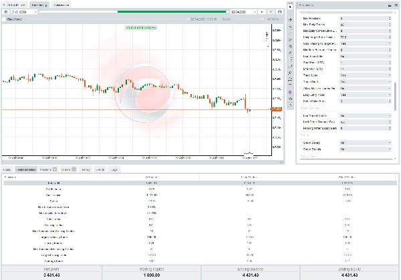This screenshot has width=401, height=280.
Task: Stop the running backtest
Action: click(271, 12)
